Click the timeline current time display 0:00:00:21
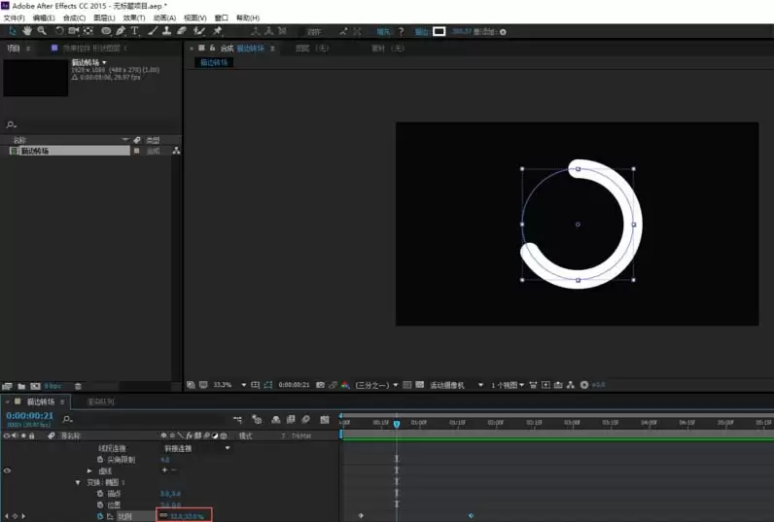Screen dimensions: 774x522 tap(29, 415)
